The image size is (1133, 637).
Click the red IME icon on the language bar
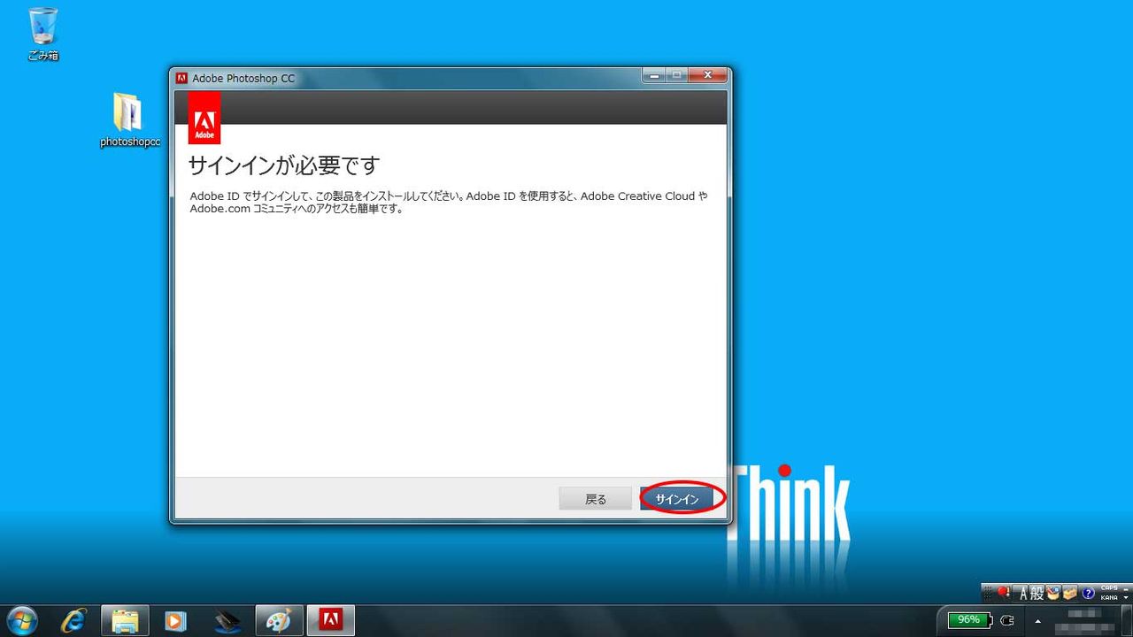point(1004,593)
